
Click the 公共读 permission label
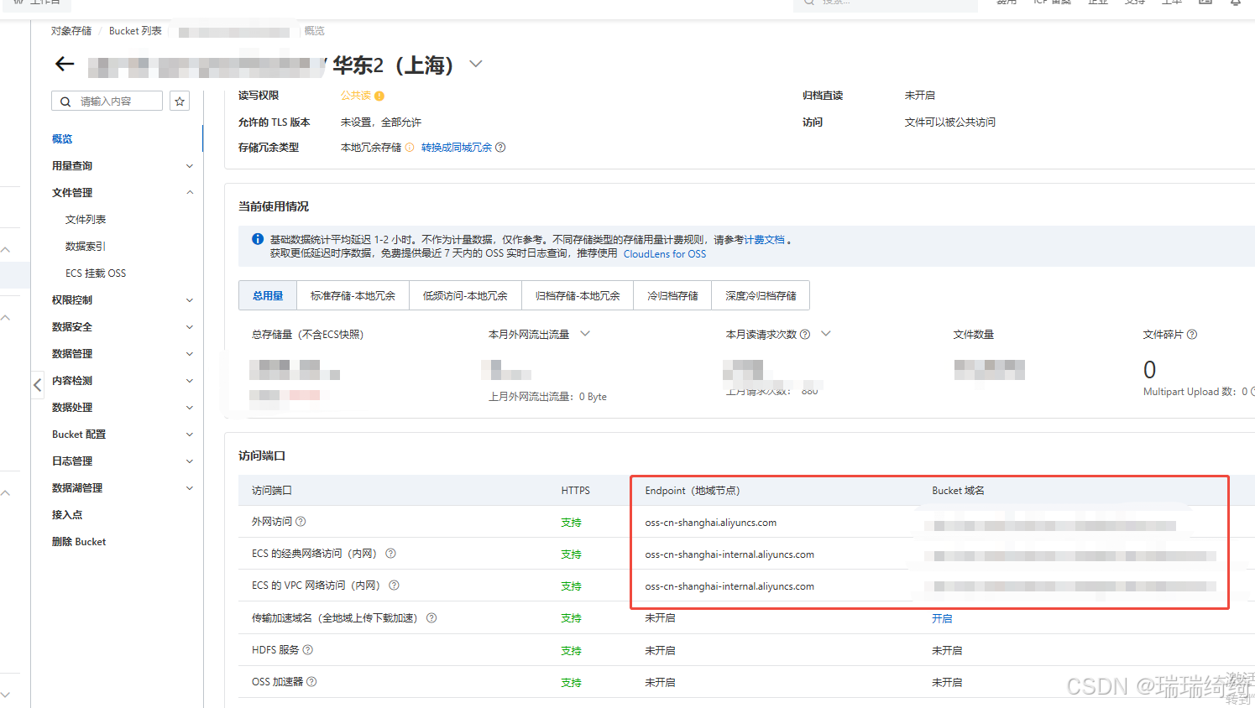(356, 96)
